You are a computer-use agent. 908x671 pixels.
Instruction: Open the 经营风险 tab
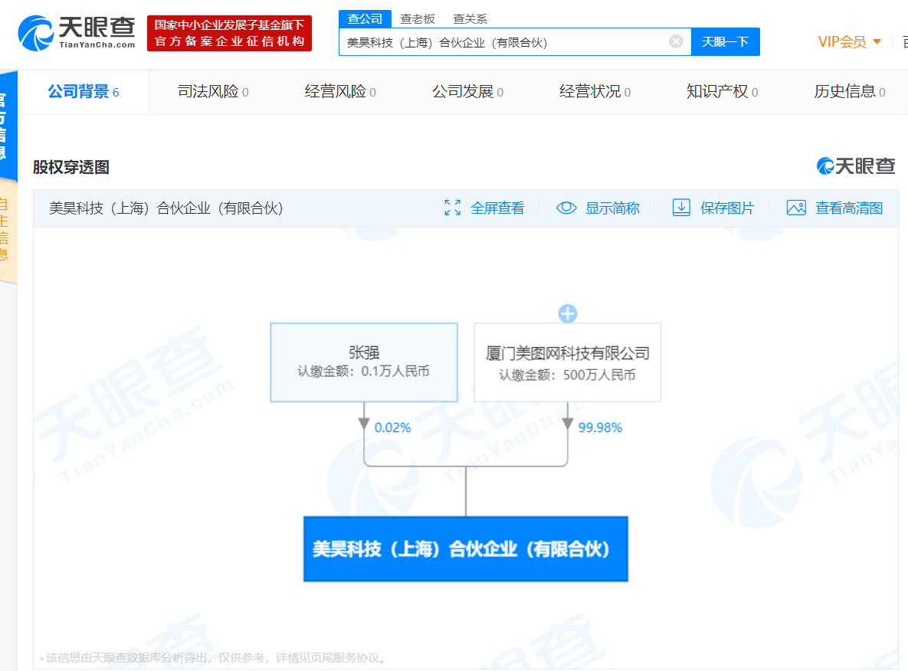tap(340, 91)
